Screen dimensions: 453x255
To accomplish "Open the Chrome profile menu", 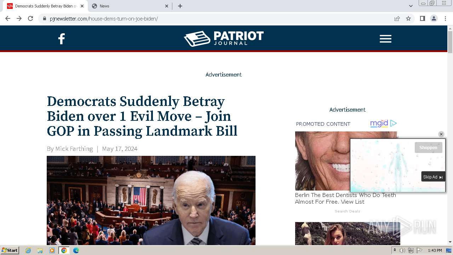I will [x=434, y=18].
